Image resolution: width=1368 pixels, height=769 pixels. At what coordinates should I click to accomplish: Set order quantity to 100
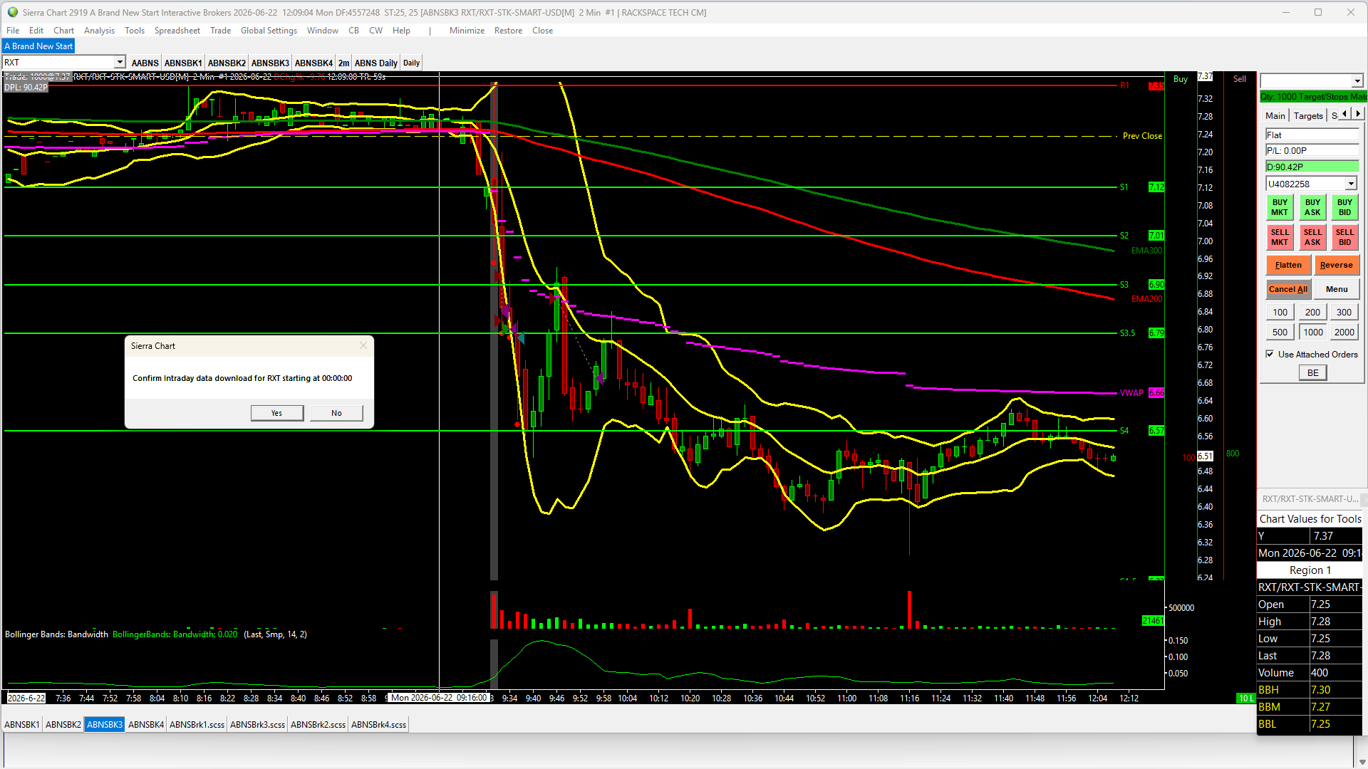tap(1280, 312)
